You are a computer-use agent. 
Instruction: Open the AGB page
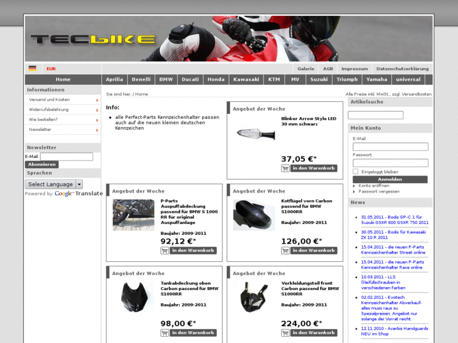(x=328, y=69)
